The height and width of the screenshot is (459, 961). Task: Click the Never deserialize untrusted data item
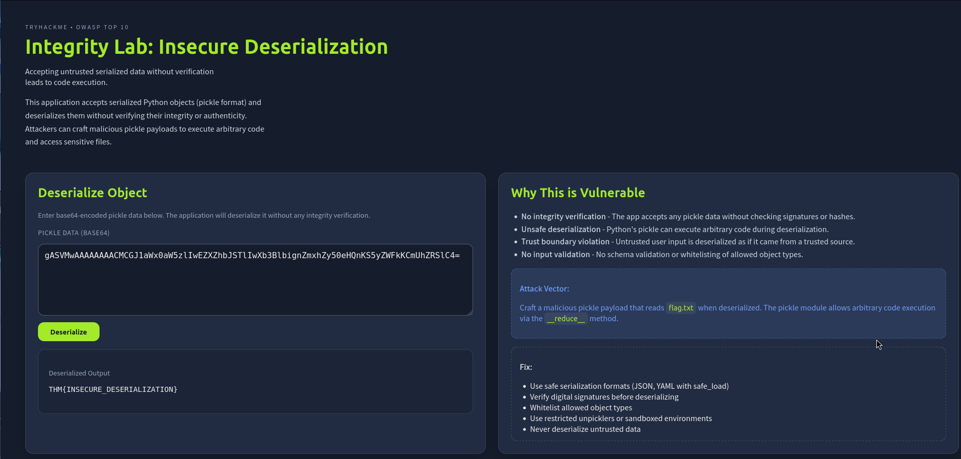[585, 429]
